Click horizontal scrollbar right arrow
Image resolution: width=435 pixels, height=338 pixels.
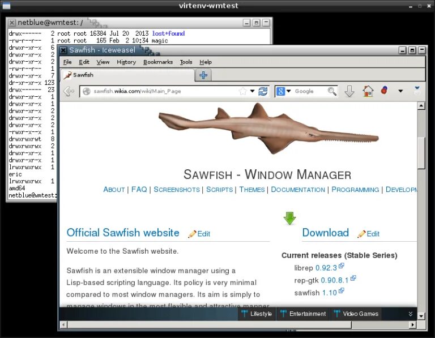click(x=413, y=324)
